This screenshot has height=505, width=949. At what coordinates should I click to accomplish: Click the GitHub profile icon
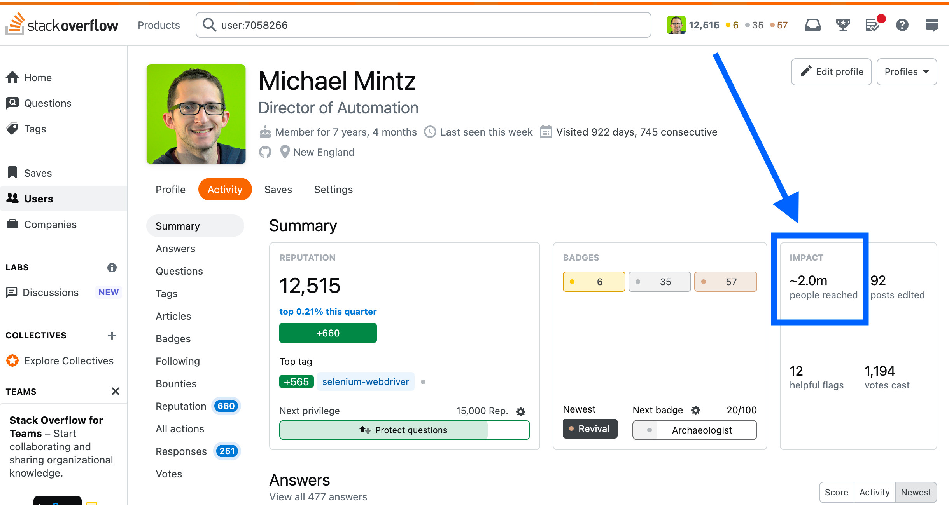click(x=265, y=152)
